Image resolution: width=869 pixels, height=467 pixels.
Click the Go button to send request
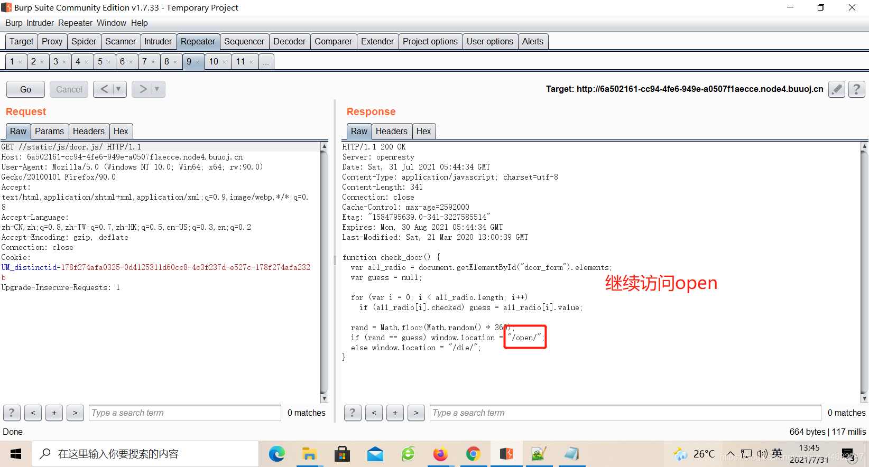[x=25, y=89]
